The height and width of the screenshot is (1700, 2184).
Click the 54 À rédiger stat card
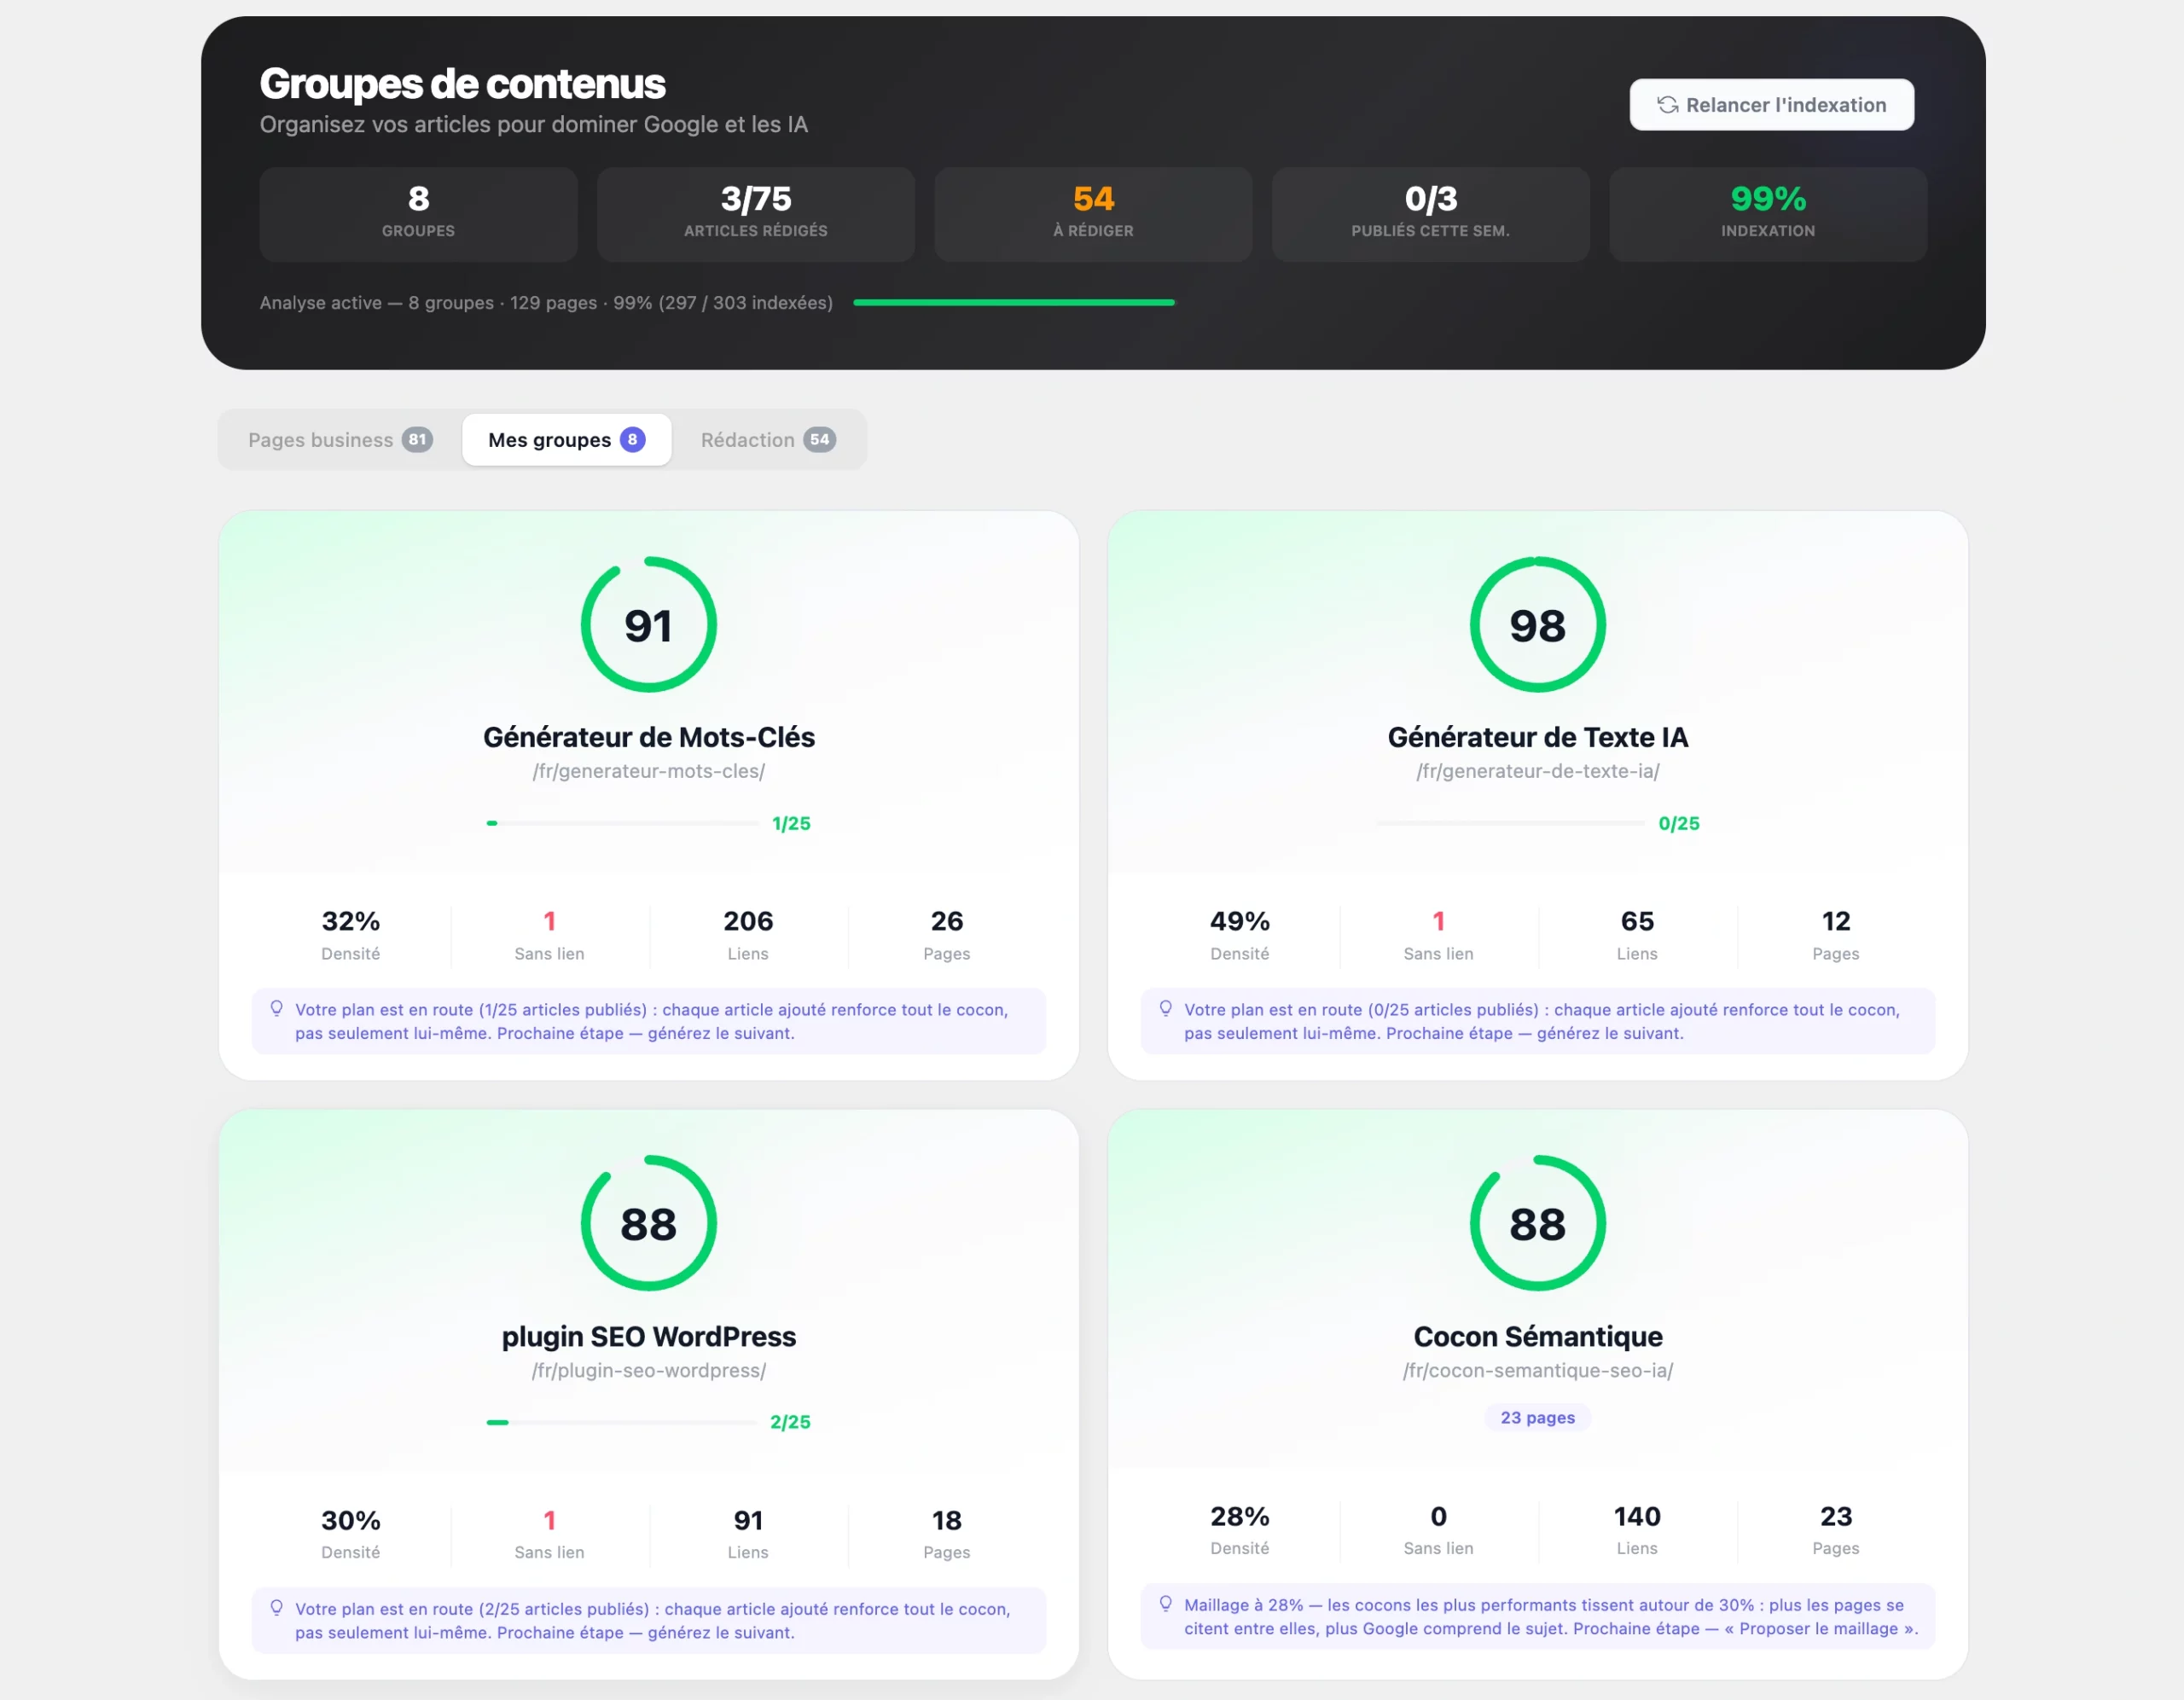(1093, 214)
